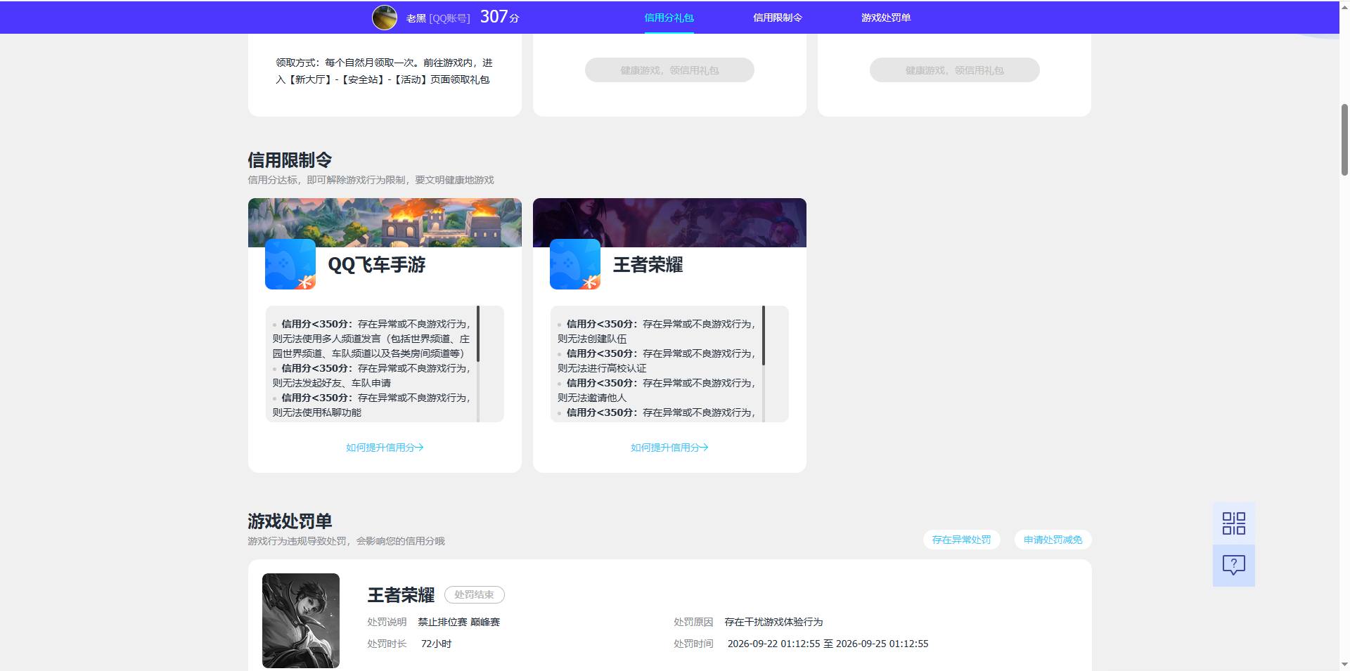Click the page vertical scrollbar thumb
Screen dimensions: 1350x671
tap(1344, 139)
